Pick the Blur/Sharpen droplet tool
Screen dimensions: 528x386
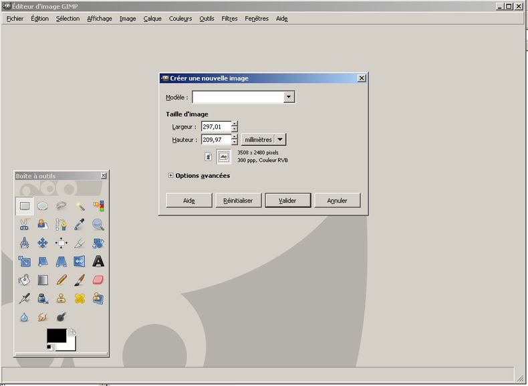(25, 317)
